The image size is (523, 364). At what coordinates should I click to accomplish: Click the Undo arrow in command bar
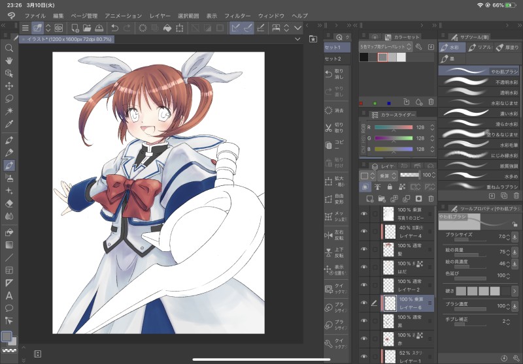[x=115, y=28]
